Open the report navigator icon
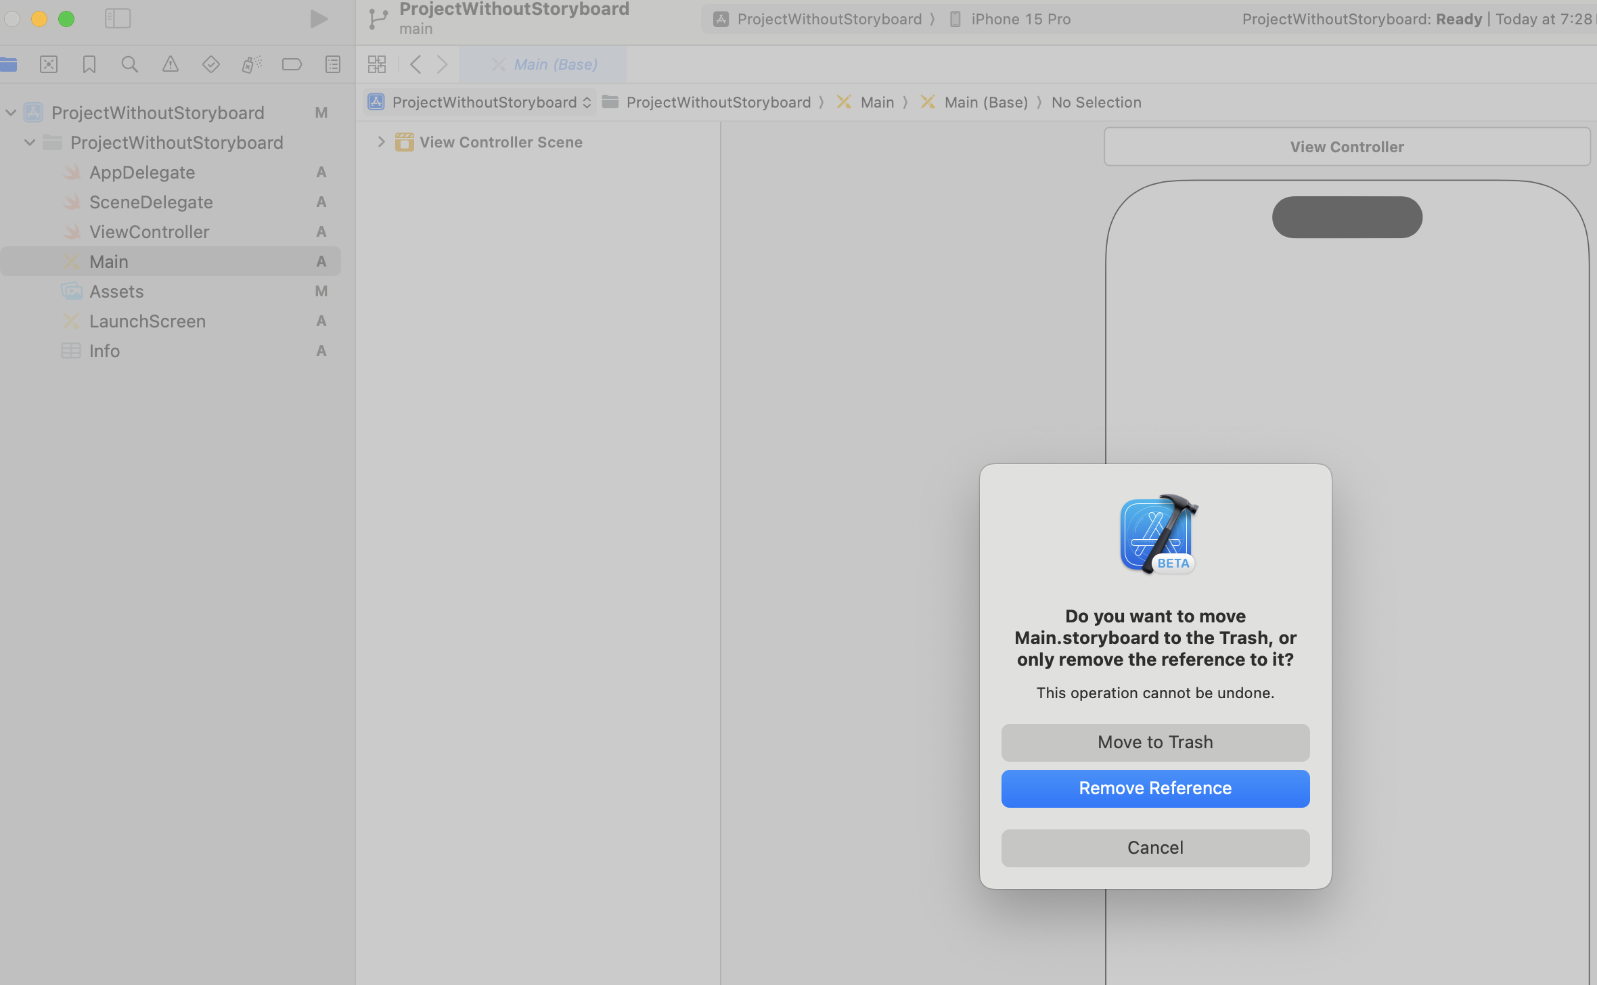 pos(333,64)
